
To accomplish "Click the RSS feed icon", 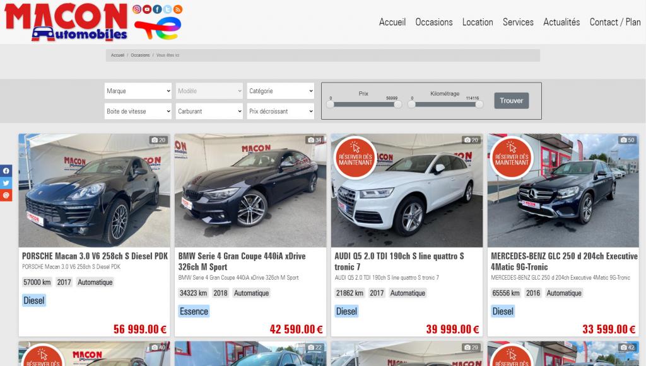I will click(179, 9).
